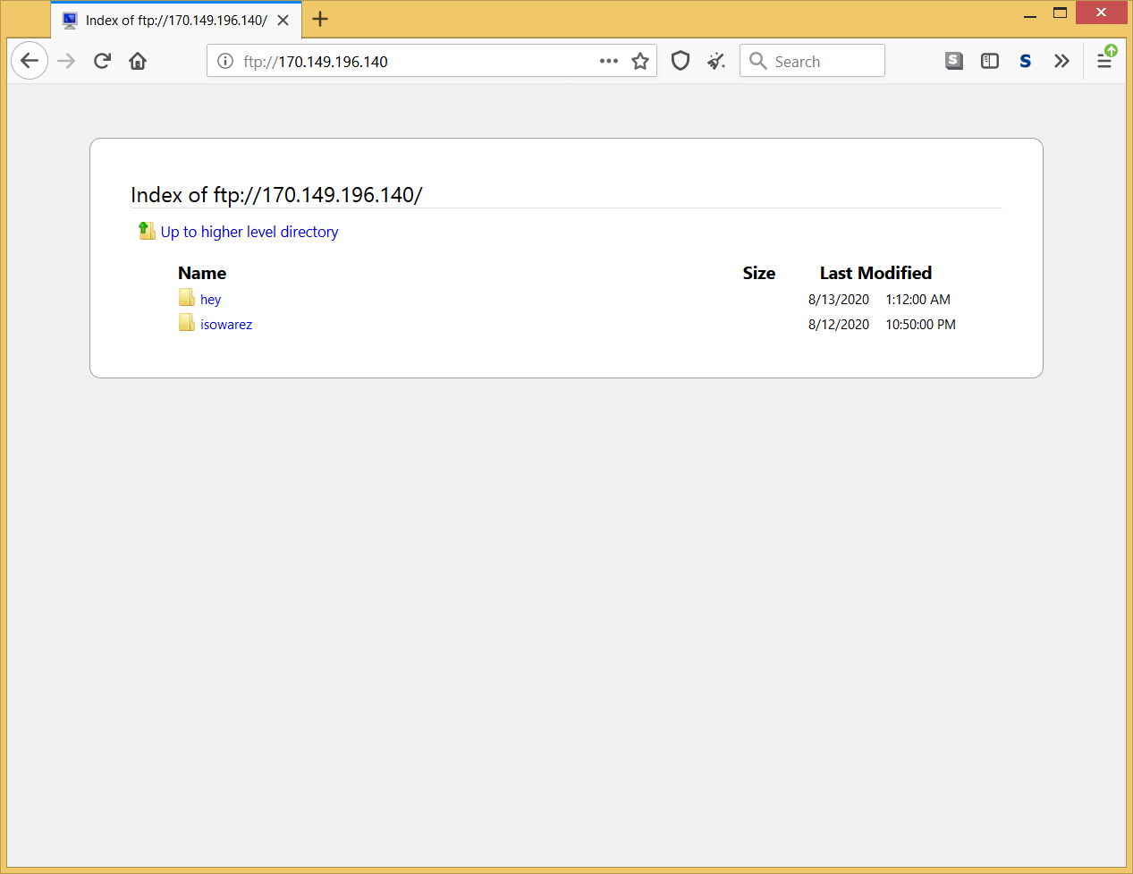Screen dimensions: 1133x874
Task: Close the Firefox window
Action: [x=1102, y=13]
